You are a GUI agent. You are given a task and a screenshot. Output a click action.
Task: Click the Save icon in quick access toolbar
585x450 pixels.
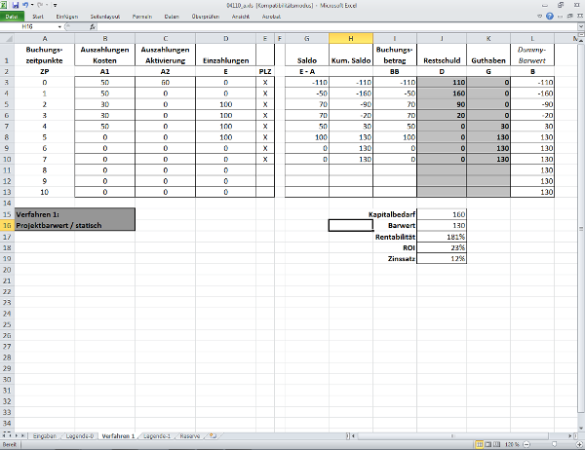pyautogui.click(x=18, y=5)
